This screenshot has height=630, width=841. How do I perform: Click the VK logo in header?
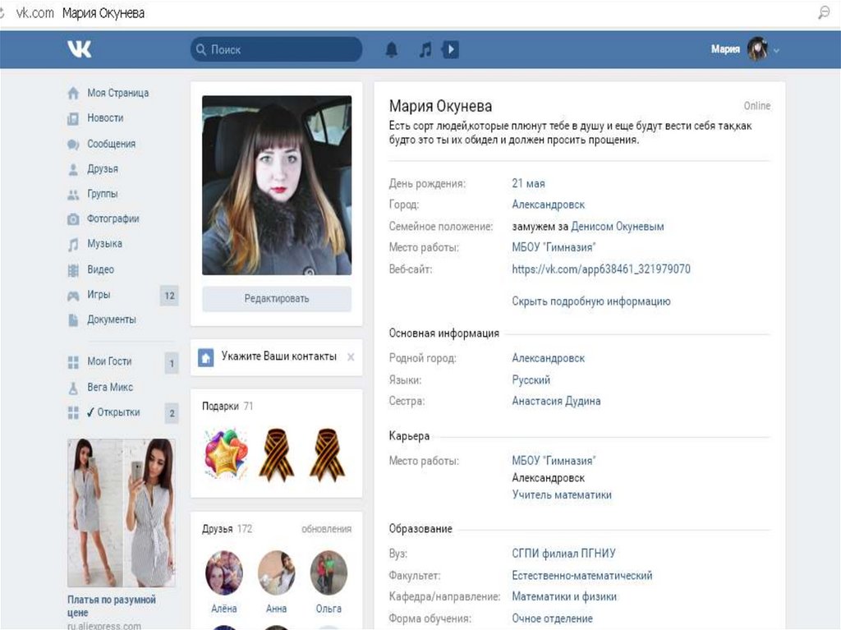80,50
